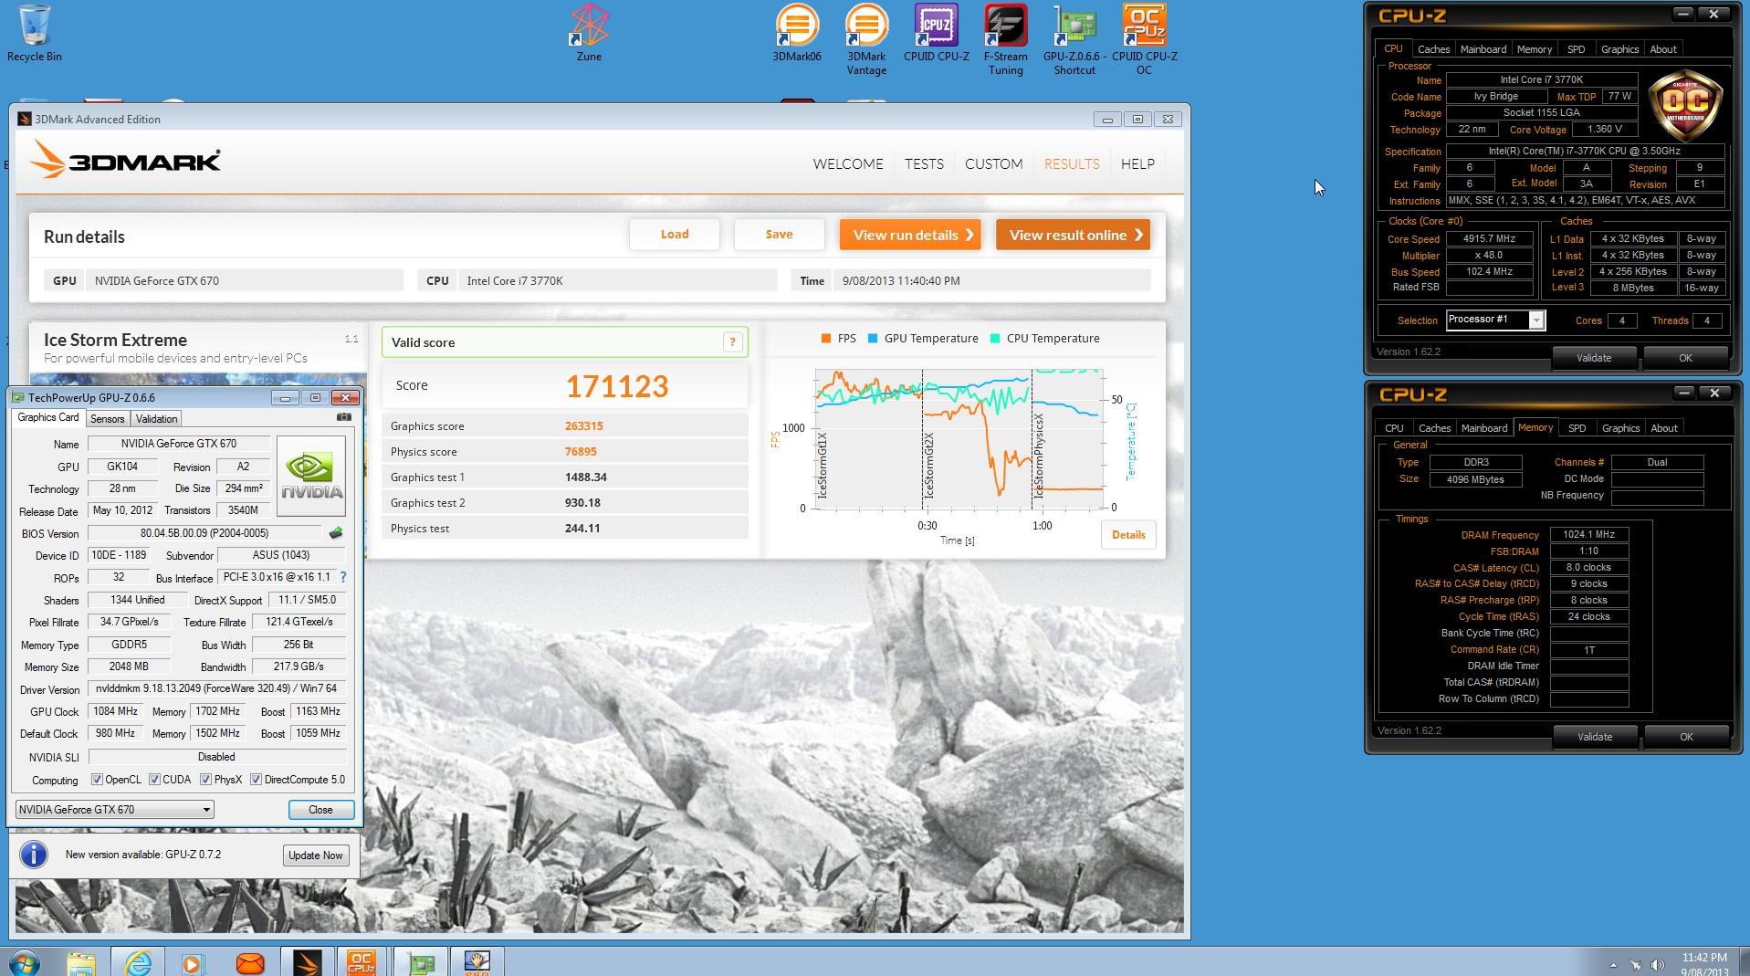Toggle the CUDA checkbox in GPU-Z
This screenshot has width=1750, height=976.
(x=154, y=780)
